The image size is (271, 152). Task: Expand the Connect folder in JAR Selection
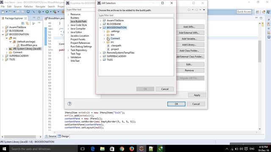(104, 38)
